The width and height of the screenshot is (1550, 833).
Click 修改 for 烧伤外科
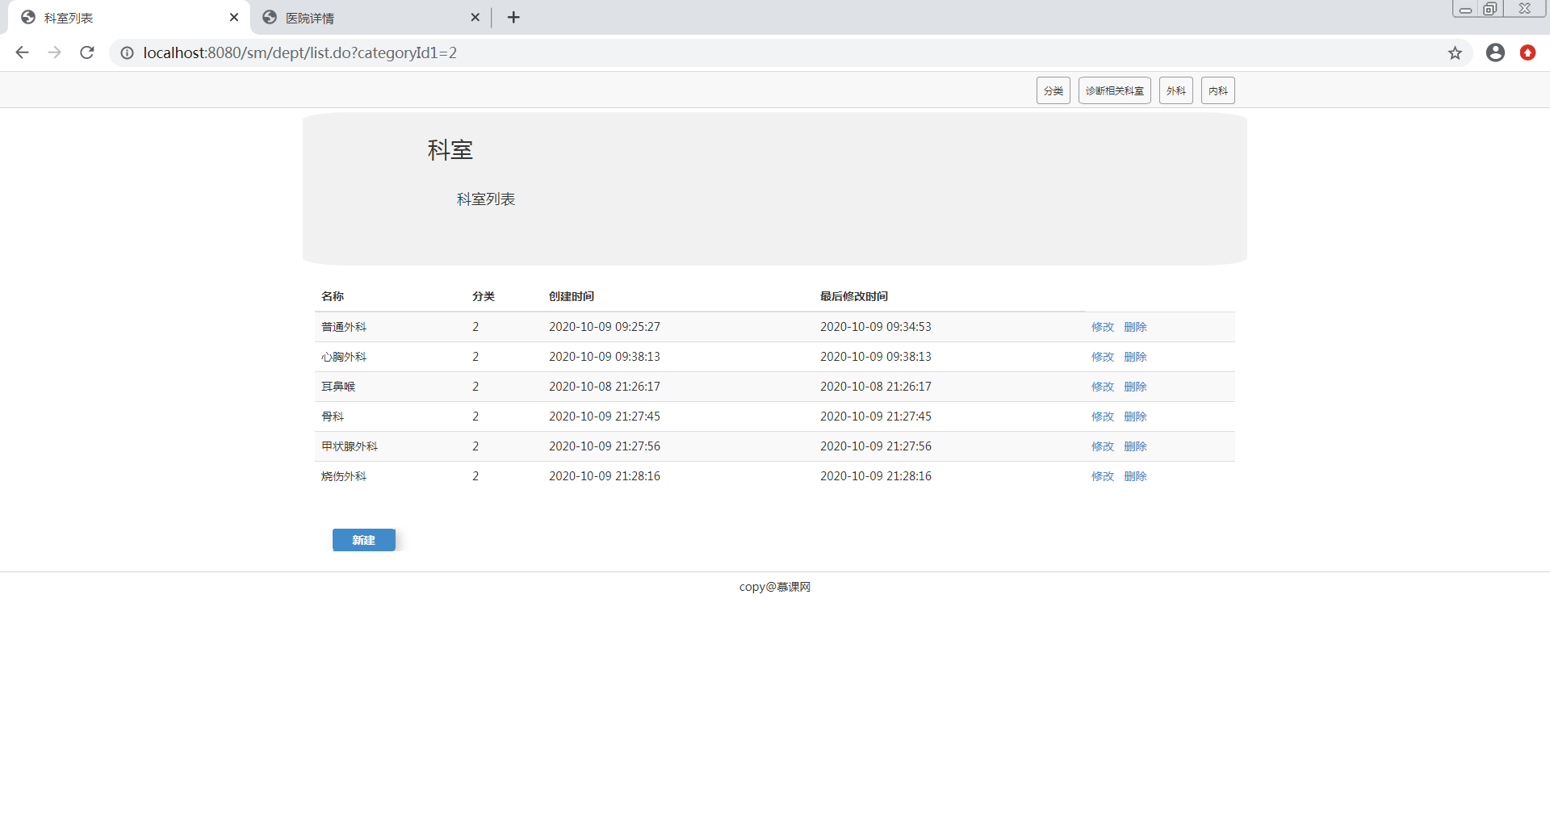coord(1103,476)
